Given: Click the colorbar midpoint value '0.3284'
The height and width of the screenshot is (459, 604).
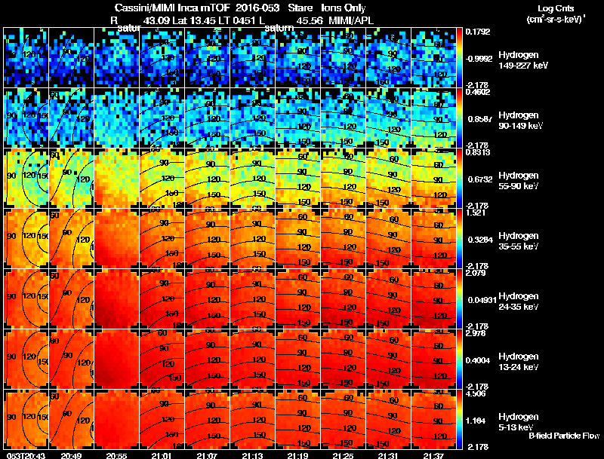Looking at the screenshot, I should point(479,240).
